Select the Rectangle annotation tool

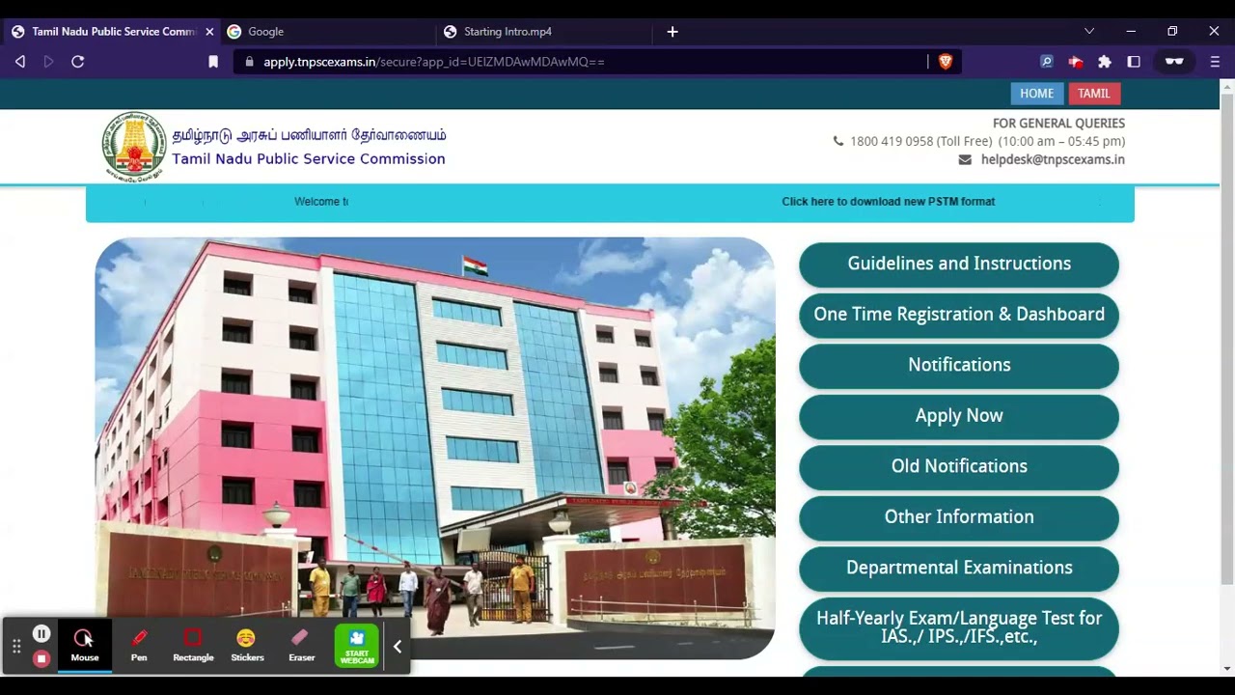(193, 645)
